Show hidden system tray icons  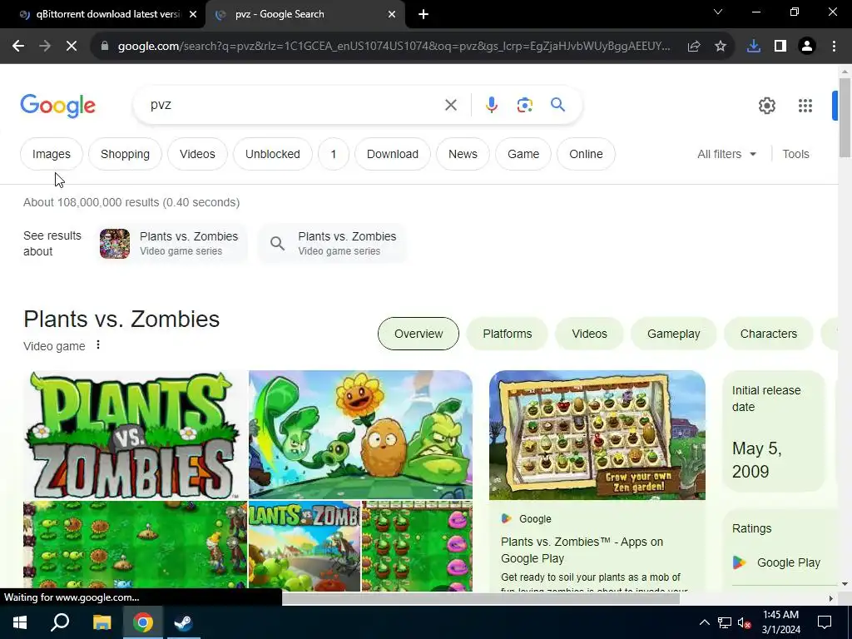(x=704, y=622)
